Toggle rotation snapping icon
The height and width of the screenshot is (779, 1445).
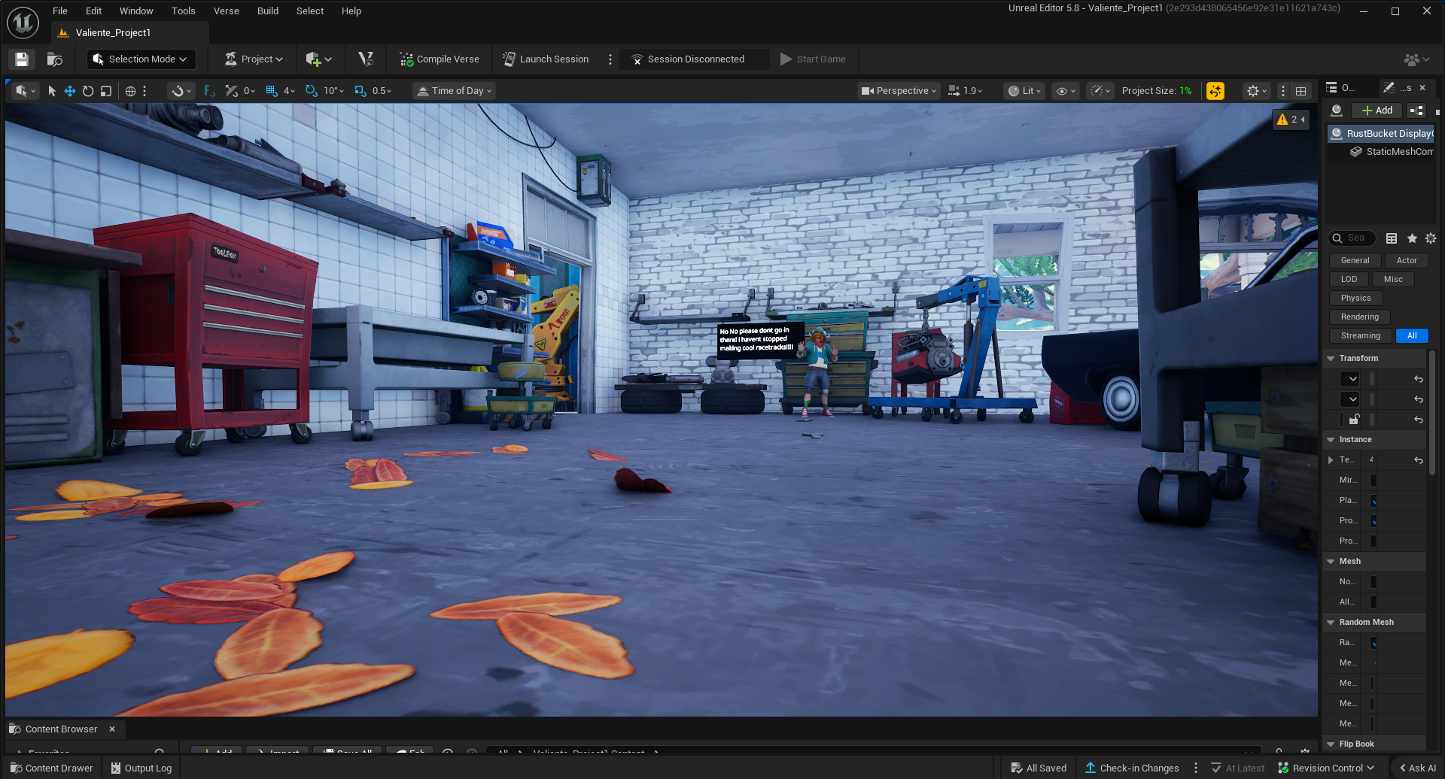pos(312,91)
